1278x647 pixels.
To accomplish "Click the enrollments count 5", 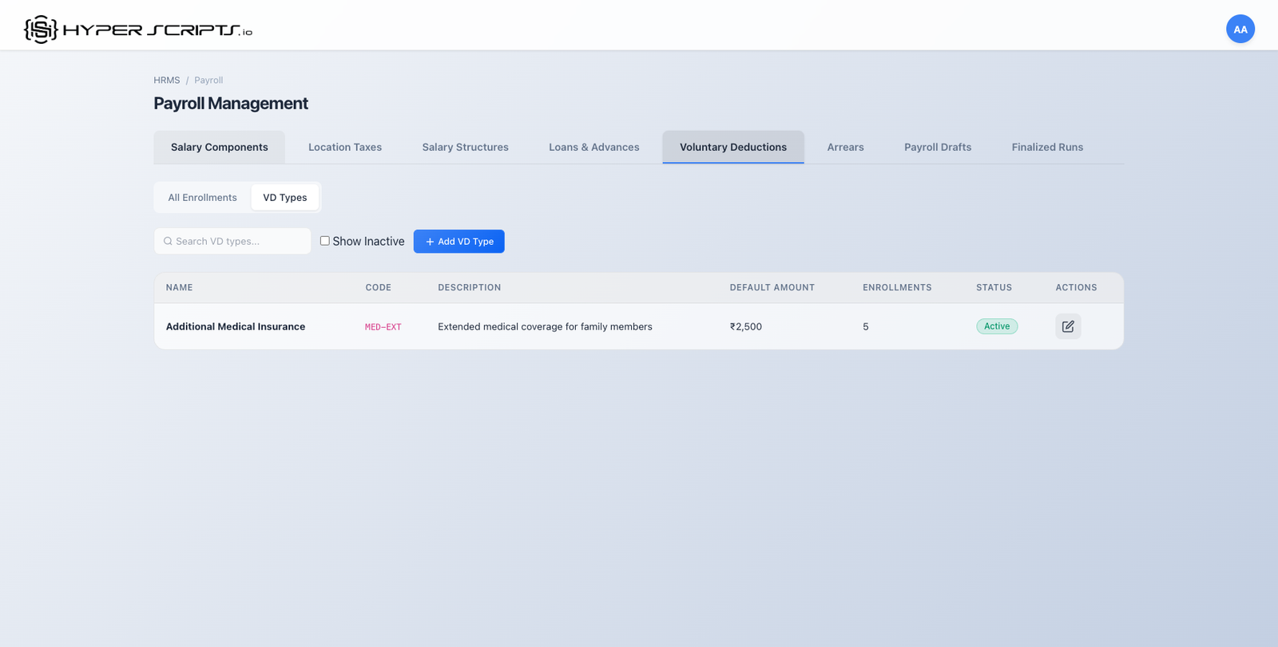I will point(866,326).
